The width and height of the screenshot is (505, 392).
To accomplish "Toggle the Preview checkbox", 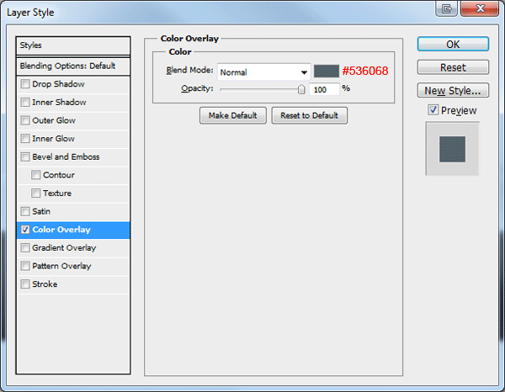I will click(433, 110).
